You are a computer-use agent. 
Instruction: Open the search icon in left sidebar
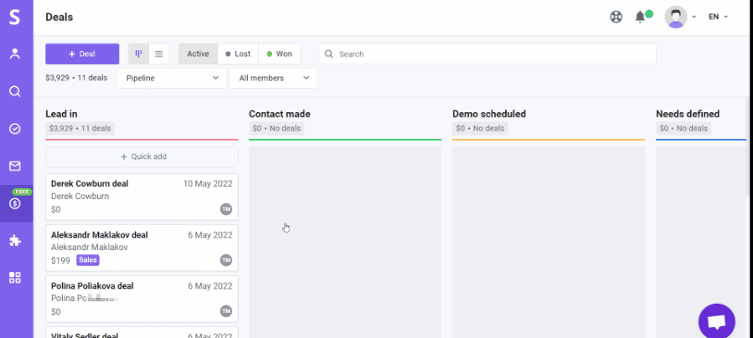tap(15, 91)
